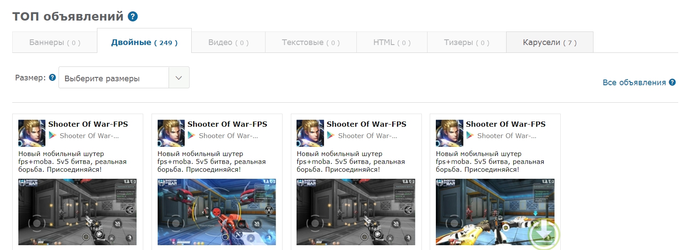Open the Текстовые tab
Image resolution: width=683 pixels, height=250 pixels.
coord(310,42)
